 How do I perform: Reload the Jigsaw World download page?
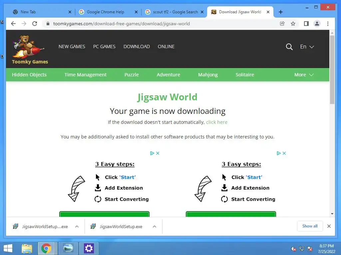coord(35,24)
